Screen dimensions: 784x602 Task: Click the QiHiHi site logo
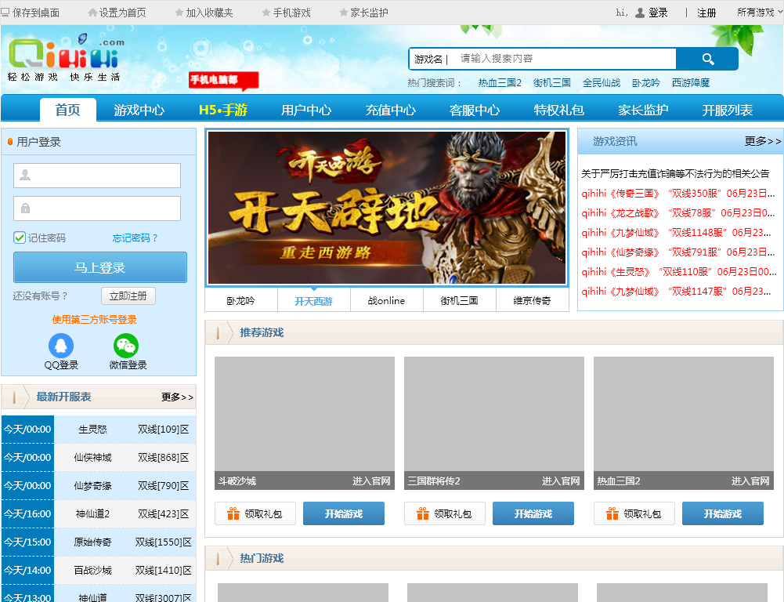[x=66, y=58]
